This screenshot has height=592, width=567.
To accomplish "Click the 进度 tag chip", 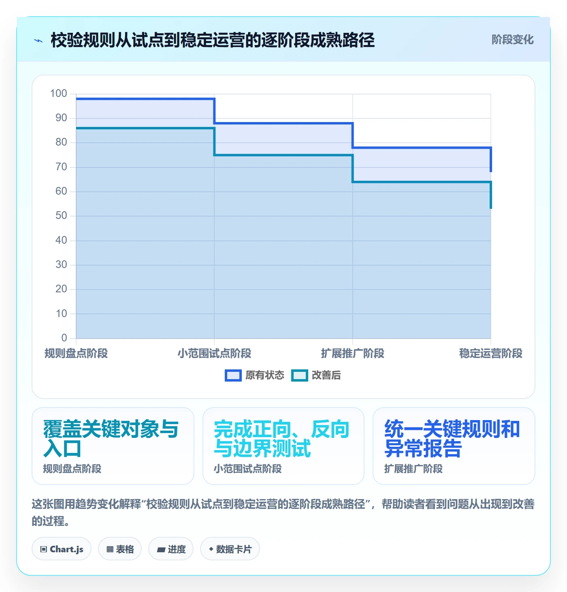I will click(x=171, y=549).
